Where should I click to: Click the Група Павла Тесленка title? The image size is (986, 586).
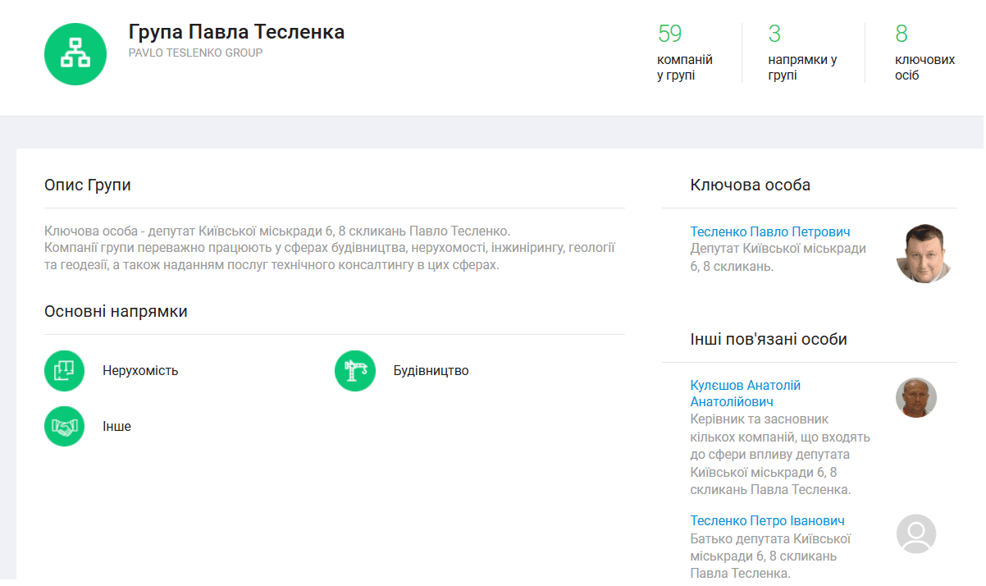click(x=236, y=32)
